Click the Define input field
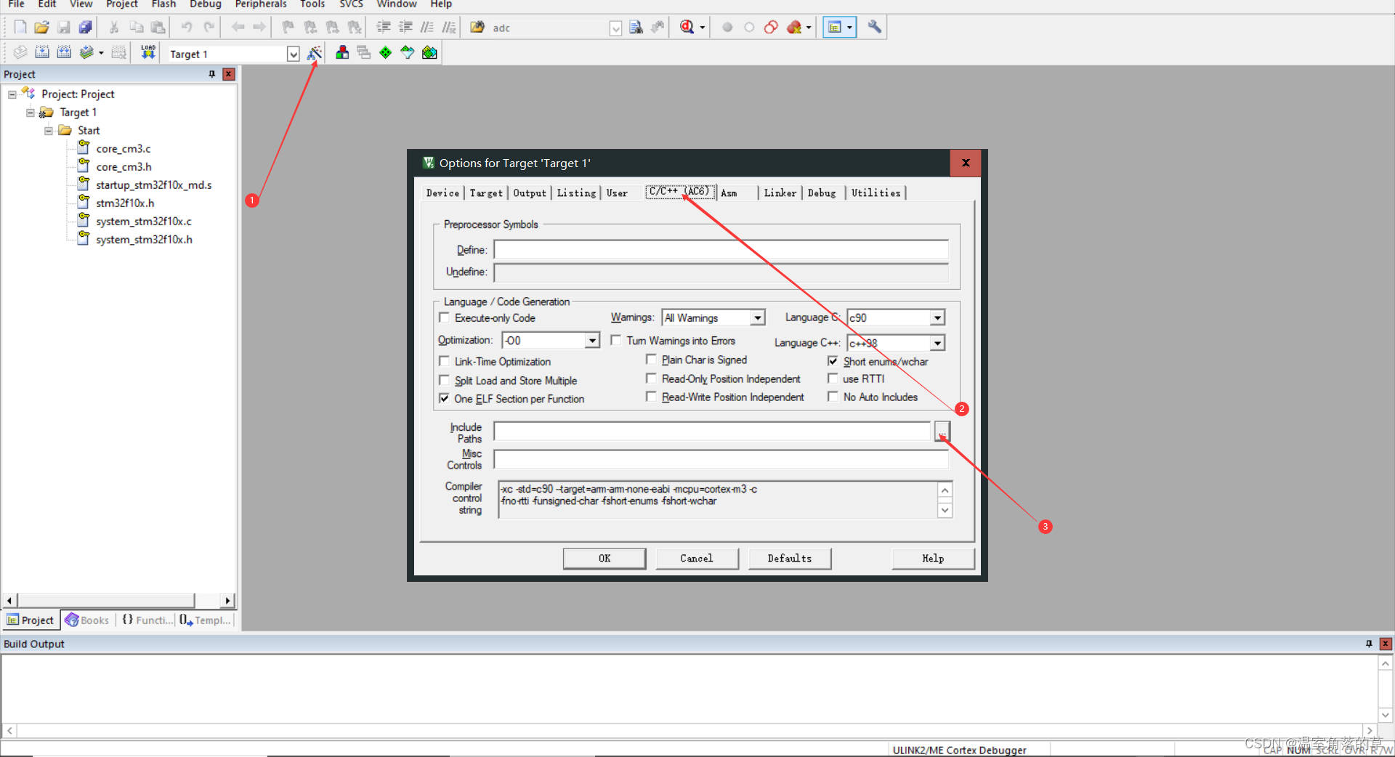The width and height of the screenshot is (1395, 757). click(x=721, y=250)
